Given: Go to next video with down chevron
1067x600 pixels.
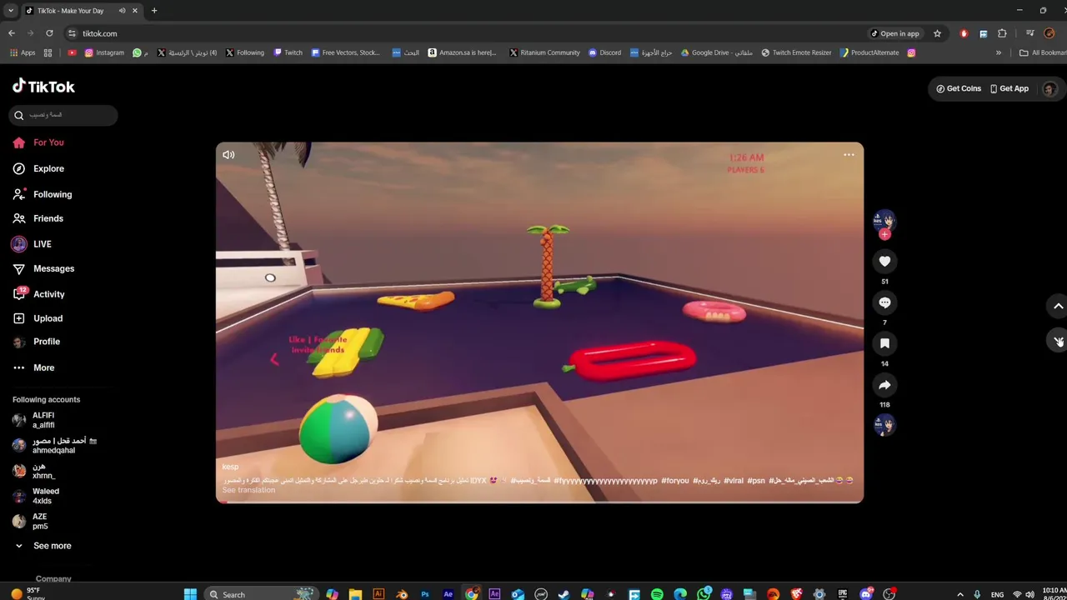Looking at the screenshot, I should tap(1058, 341).
